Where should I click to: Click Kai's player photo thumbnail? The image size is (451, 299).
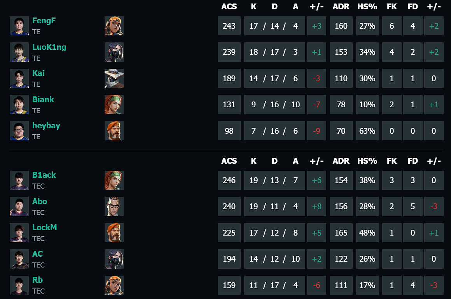19,79
